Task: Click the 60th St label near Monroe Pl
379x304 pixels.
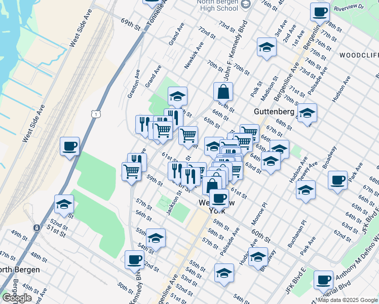Action: point(261,236)
